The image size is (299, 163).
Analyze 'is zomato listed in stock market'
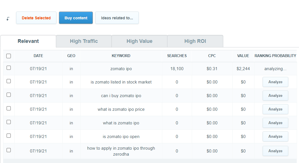tap(275, 82)
